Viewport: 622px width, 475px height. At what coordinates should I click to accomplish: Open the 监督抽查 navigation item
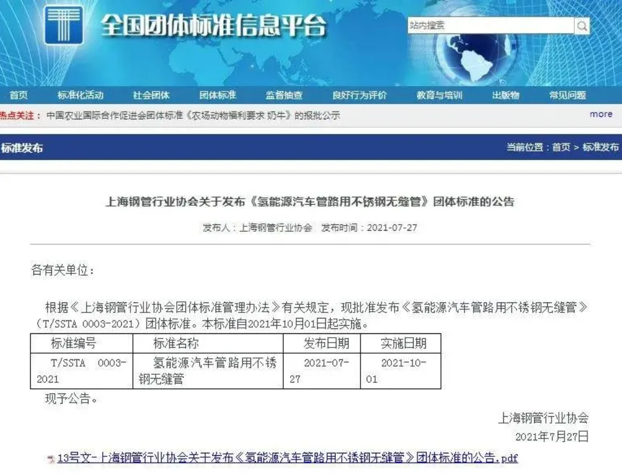[284, 95]
